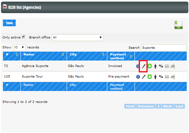This screenshot has width=189, height=133.
Task: Click edit pencil icon for Suporte Tour
Action: [x=144, y=77]
